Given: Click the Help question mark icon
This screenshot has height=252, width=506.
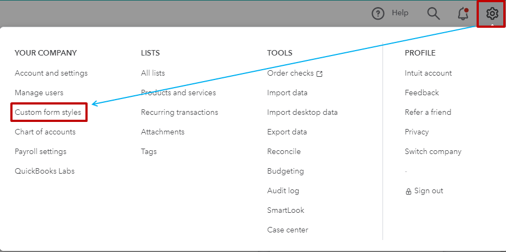Looking at the screenshot, I should tap(378, 14).
